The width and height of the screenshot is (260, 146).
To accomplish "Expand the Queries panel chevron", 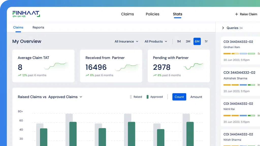I will (x=223, y=28).
